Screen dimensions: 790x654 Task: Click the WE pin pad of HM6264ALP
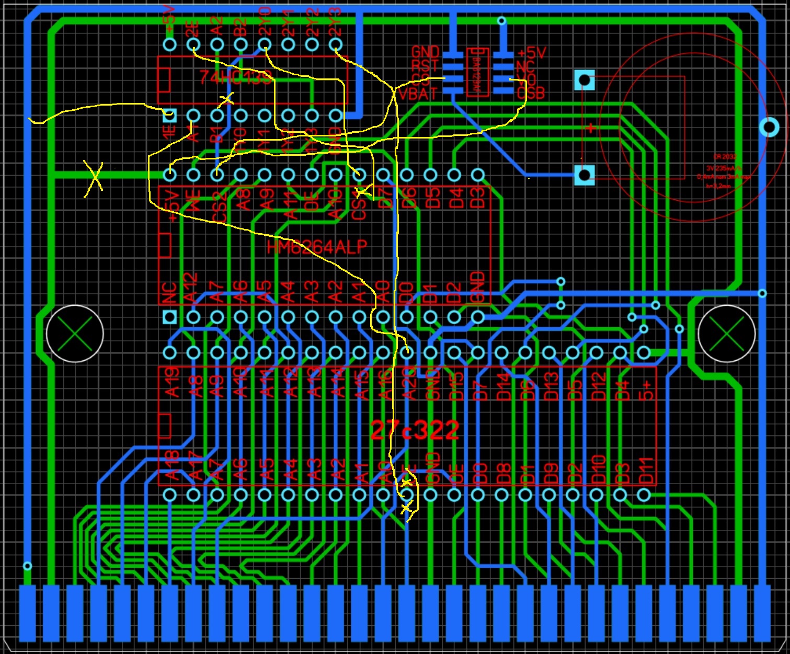(193, 174)
